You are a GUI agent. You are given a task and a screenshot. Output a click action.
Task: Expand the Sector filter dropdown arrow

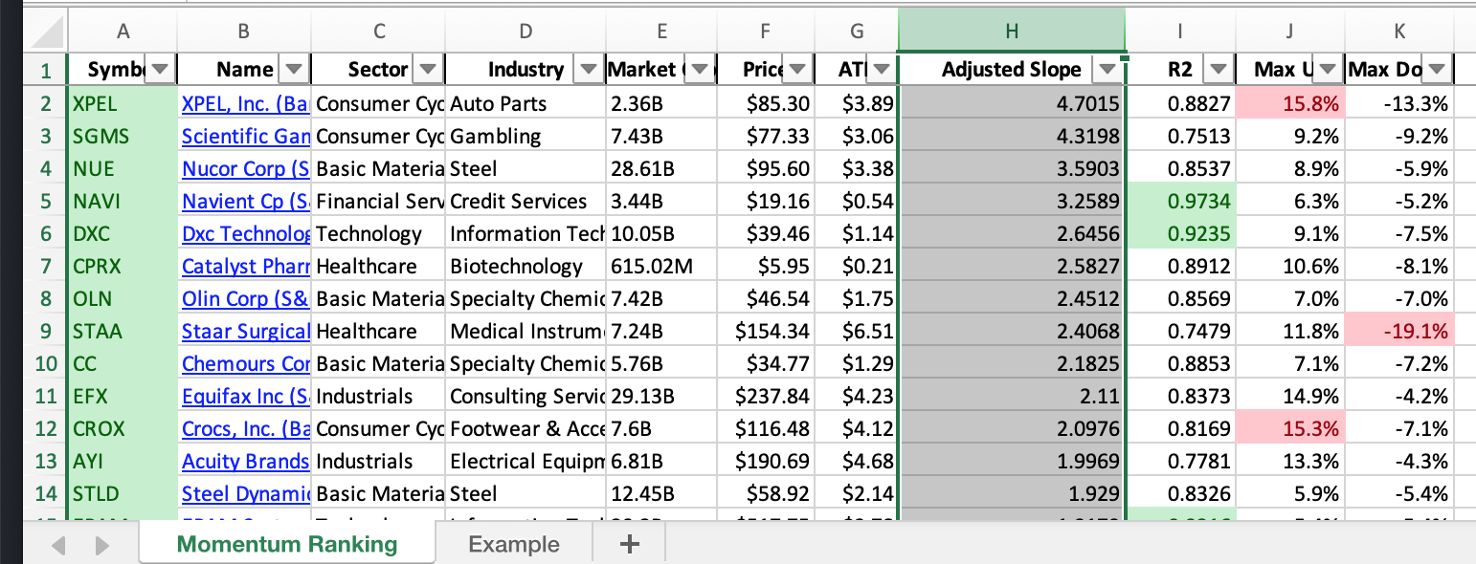(428, 70)
